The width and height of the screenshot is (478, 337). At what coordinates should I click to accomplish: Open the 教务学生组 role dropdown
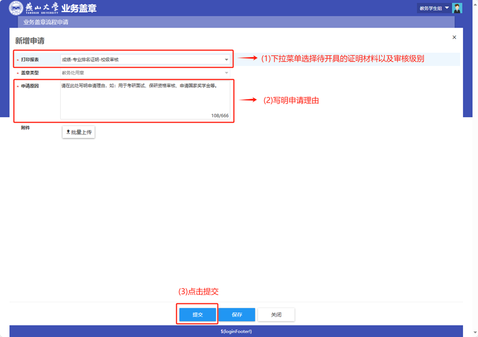(434, 8)
